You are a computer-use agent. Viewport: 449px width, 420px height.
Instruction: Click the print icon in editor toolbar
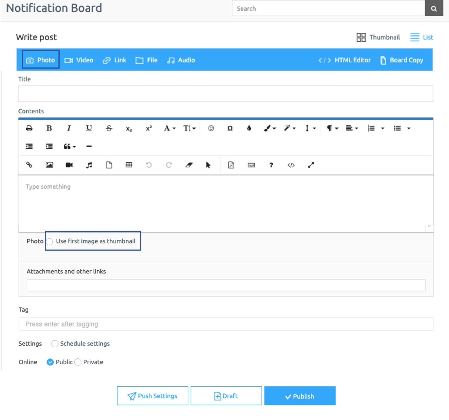(29, 128)
